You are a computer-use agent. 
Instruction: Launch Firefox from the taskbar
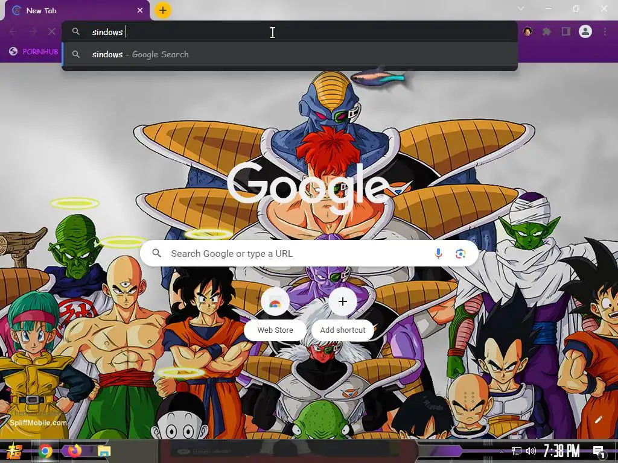point(74,450)
